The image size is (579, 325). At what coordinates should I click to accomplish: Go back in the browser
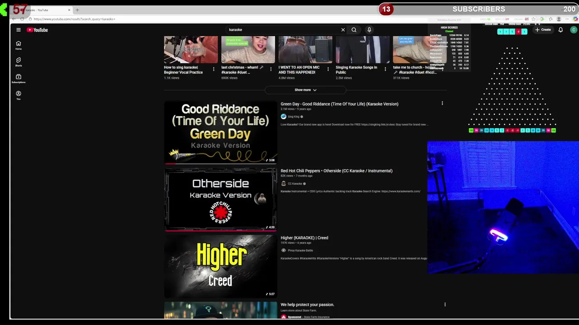tap(14, 19)
